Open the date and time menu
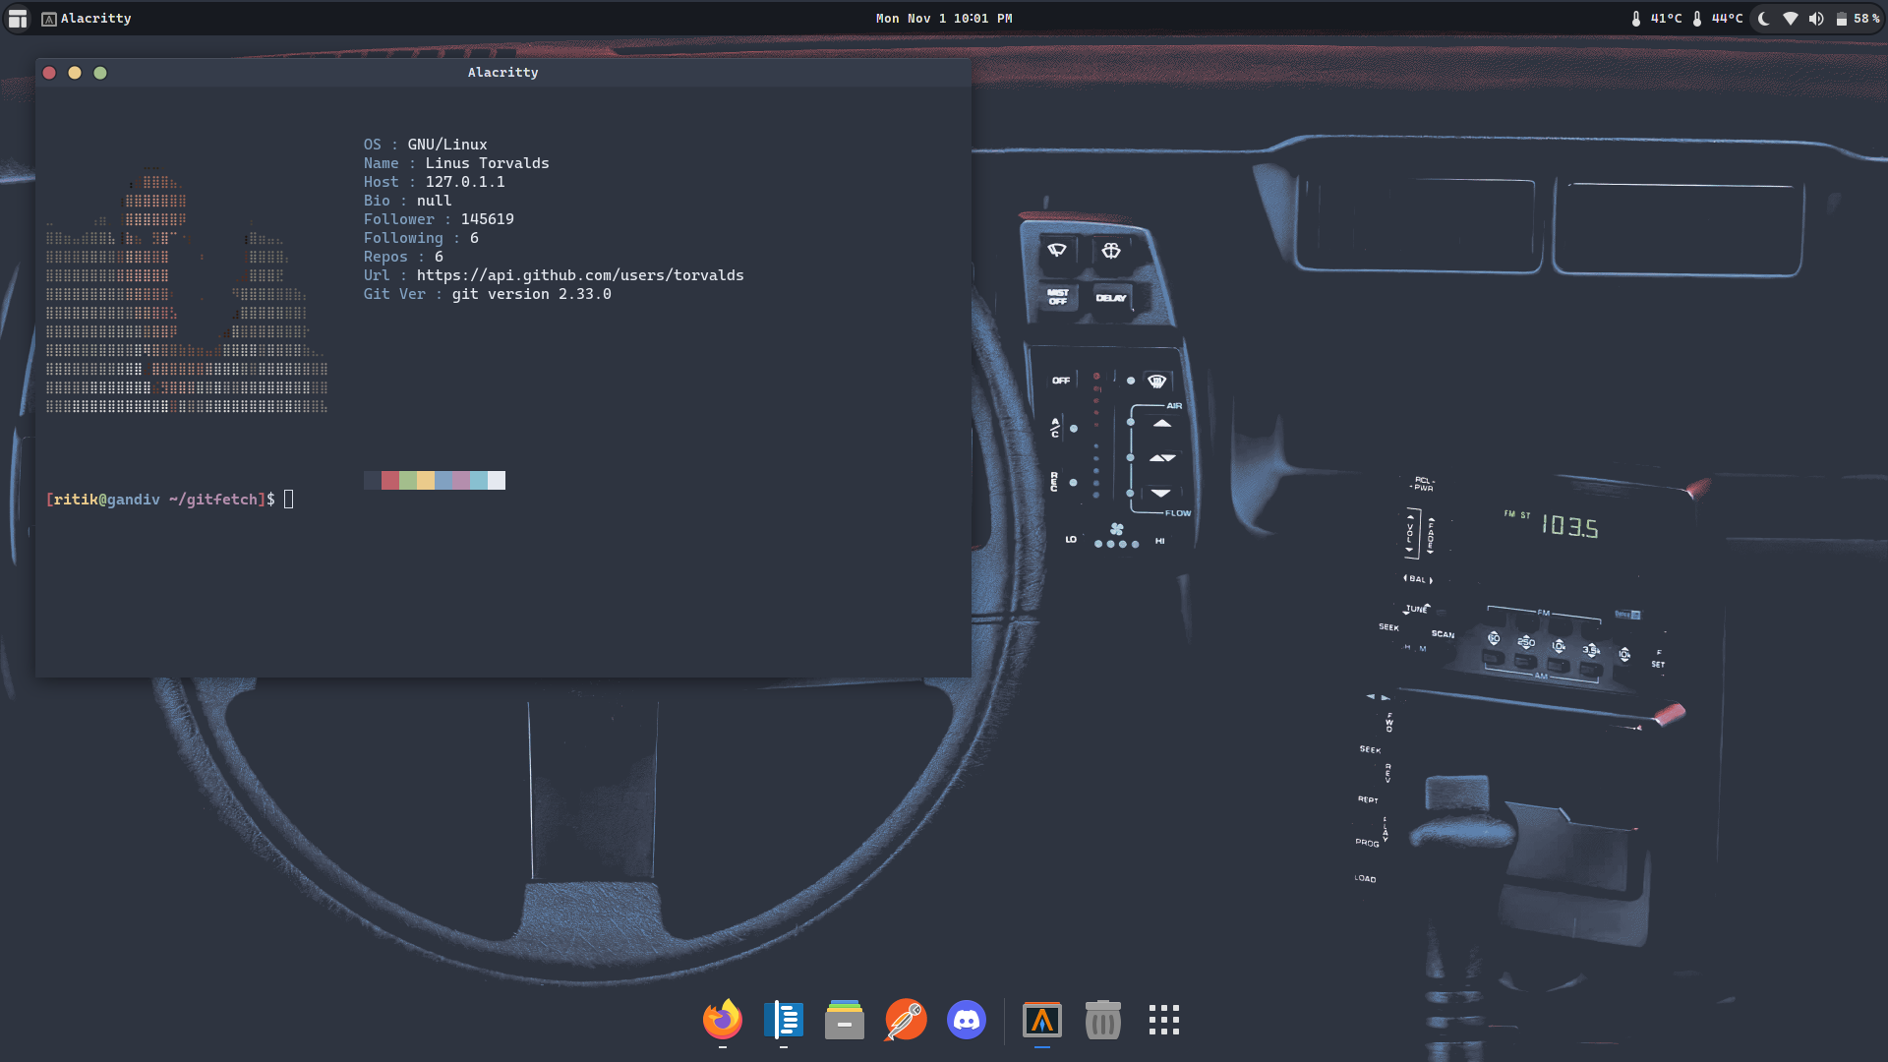Viewport: 1888px width, 1062px height. [943, 19]
